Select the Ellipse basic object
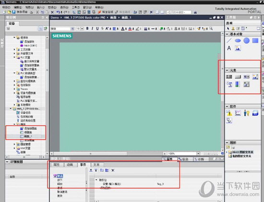Image resolution: width=264 pixels, height=202 pixels. [x=238, y=41]
